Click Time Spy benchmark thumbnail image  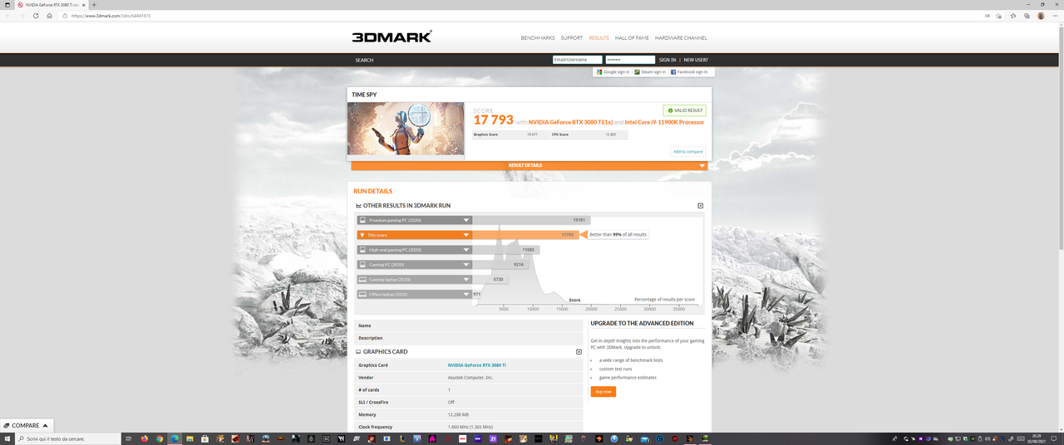tap(406, 129)
